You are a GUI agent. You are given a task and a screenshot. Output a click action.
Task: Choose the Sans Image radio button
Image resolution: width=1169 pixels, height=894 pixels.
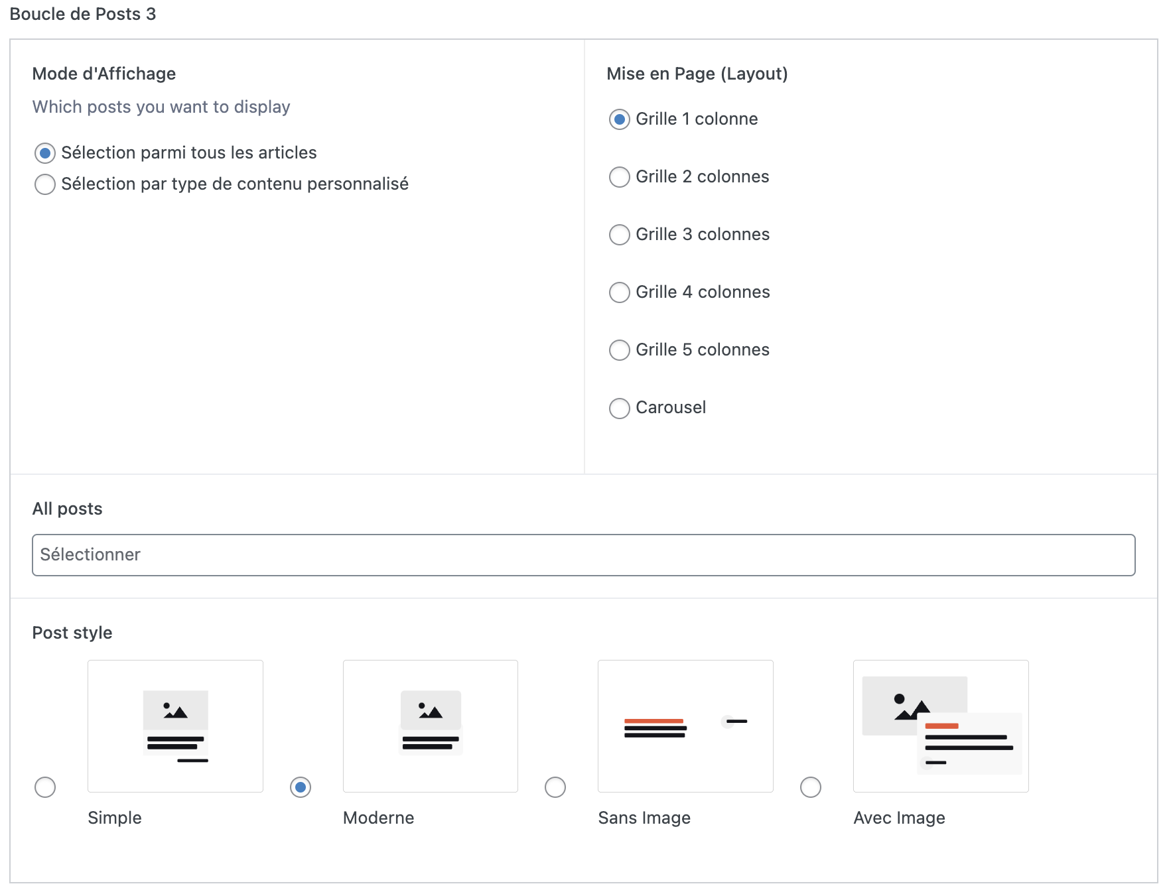coord(555,787)
